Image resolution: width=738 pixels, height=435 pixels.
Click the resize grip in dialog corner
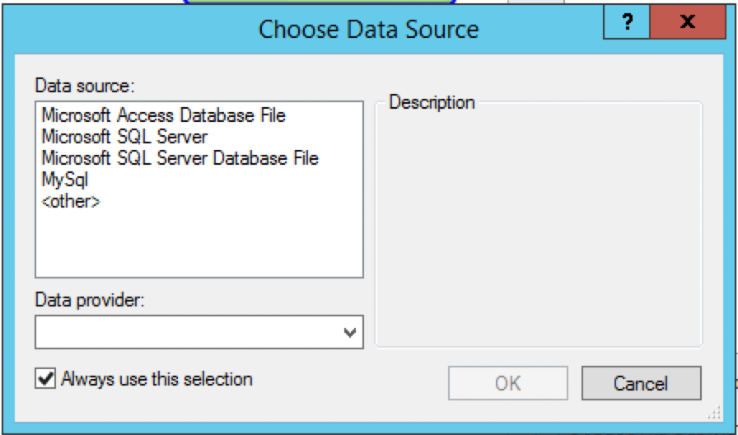(714, 414)
